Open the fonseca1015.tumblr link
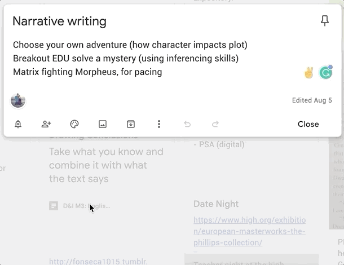This screenshot has width=344, height=265. click(98, 261)
